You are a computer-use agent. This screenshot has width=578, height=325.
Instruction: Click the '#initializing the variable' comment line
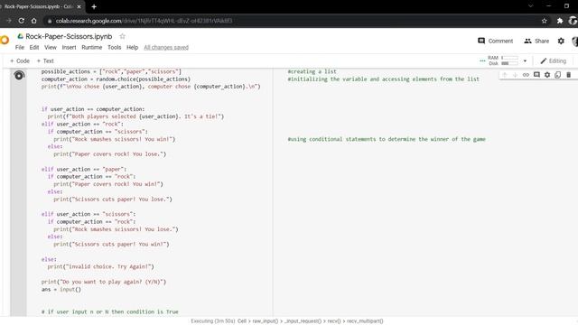tap(383, 79)
